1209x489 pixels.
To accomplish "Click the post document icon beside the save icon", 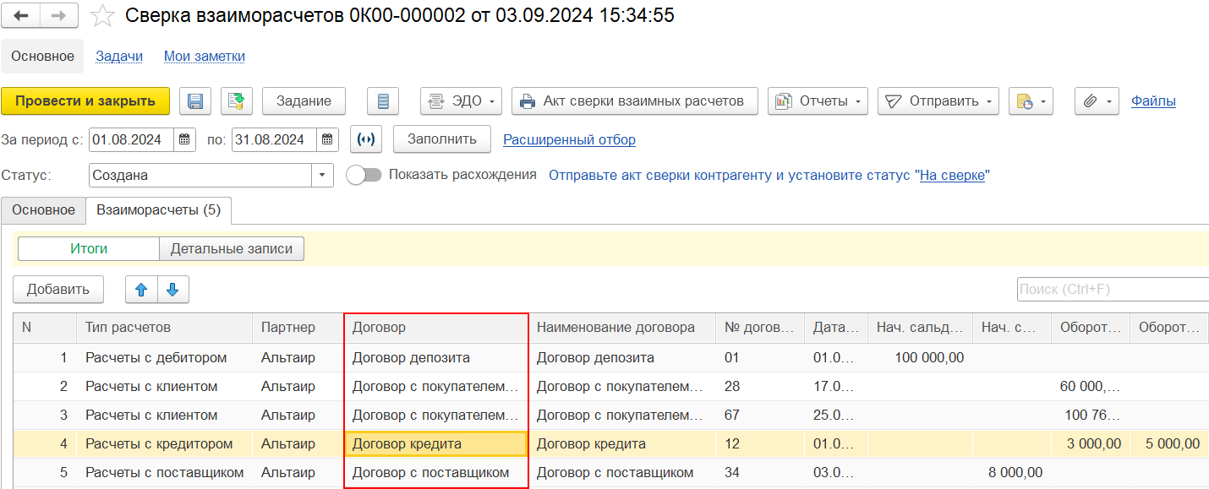I will pos(237,101).
